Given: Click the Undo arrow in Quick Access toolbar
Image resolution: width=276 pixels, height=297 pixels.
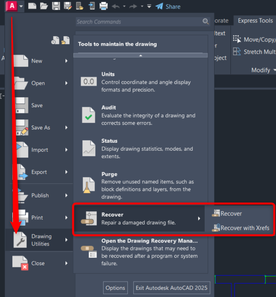Looking at the screenshot, I should coord(115,6).
